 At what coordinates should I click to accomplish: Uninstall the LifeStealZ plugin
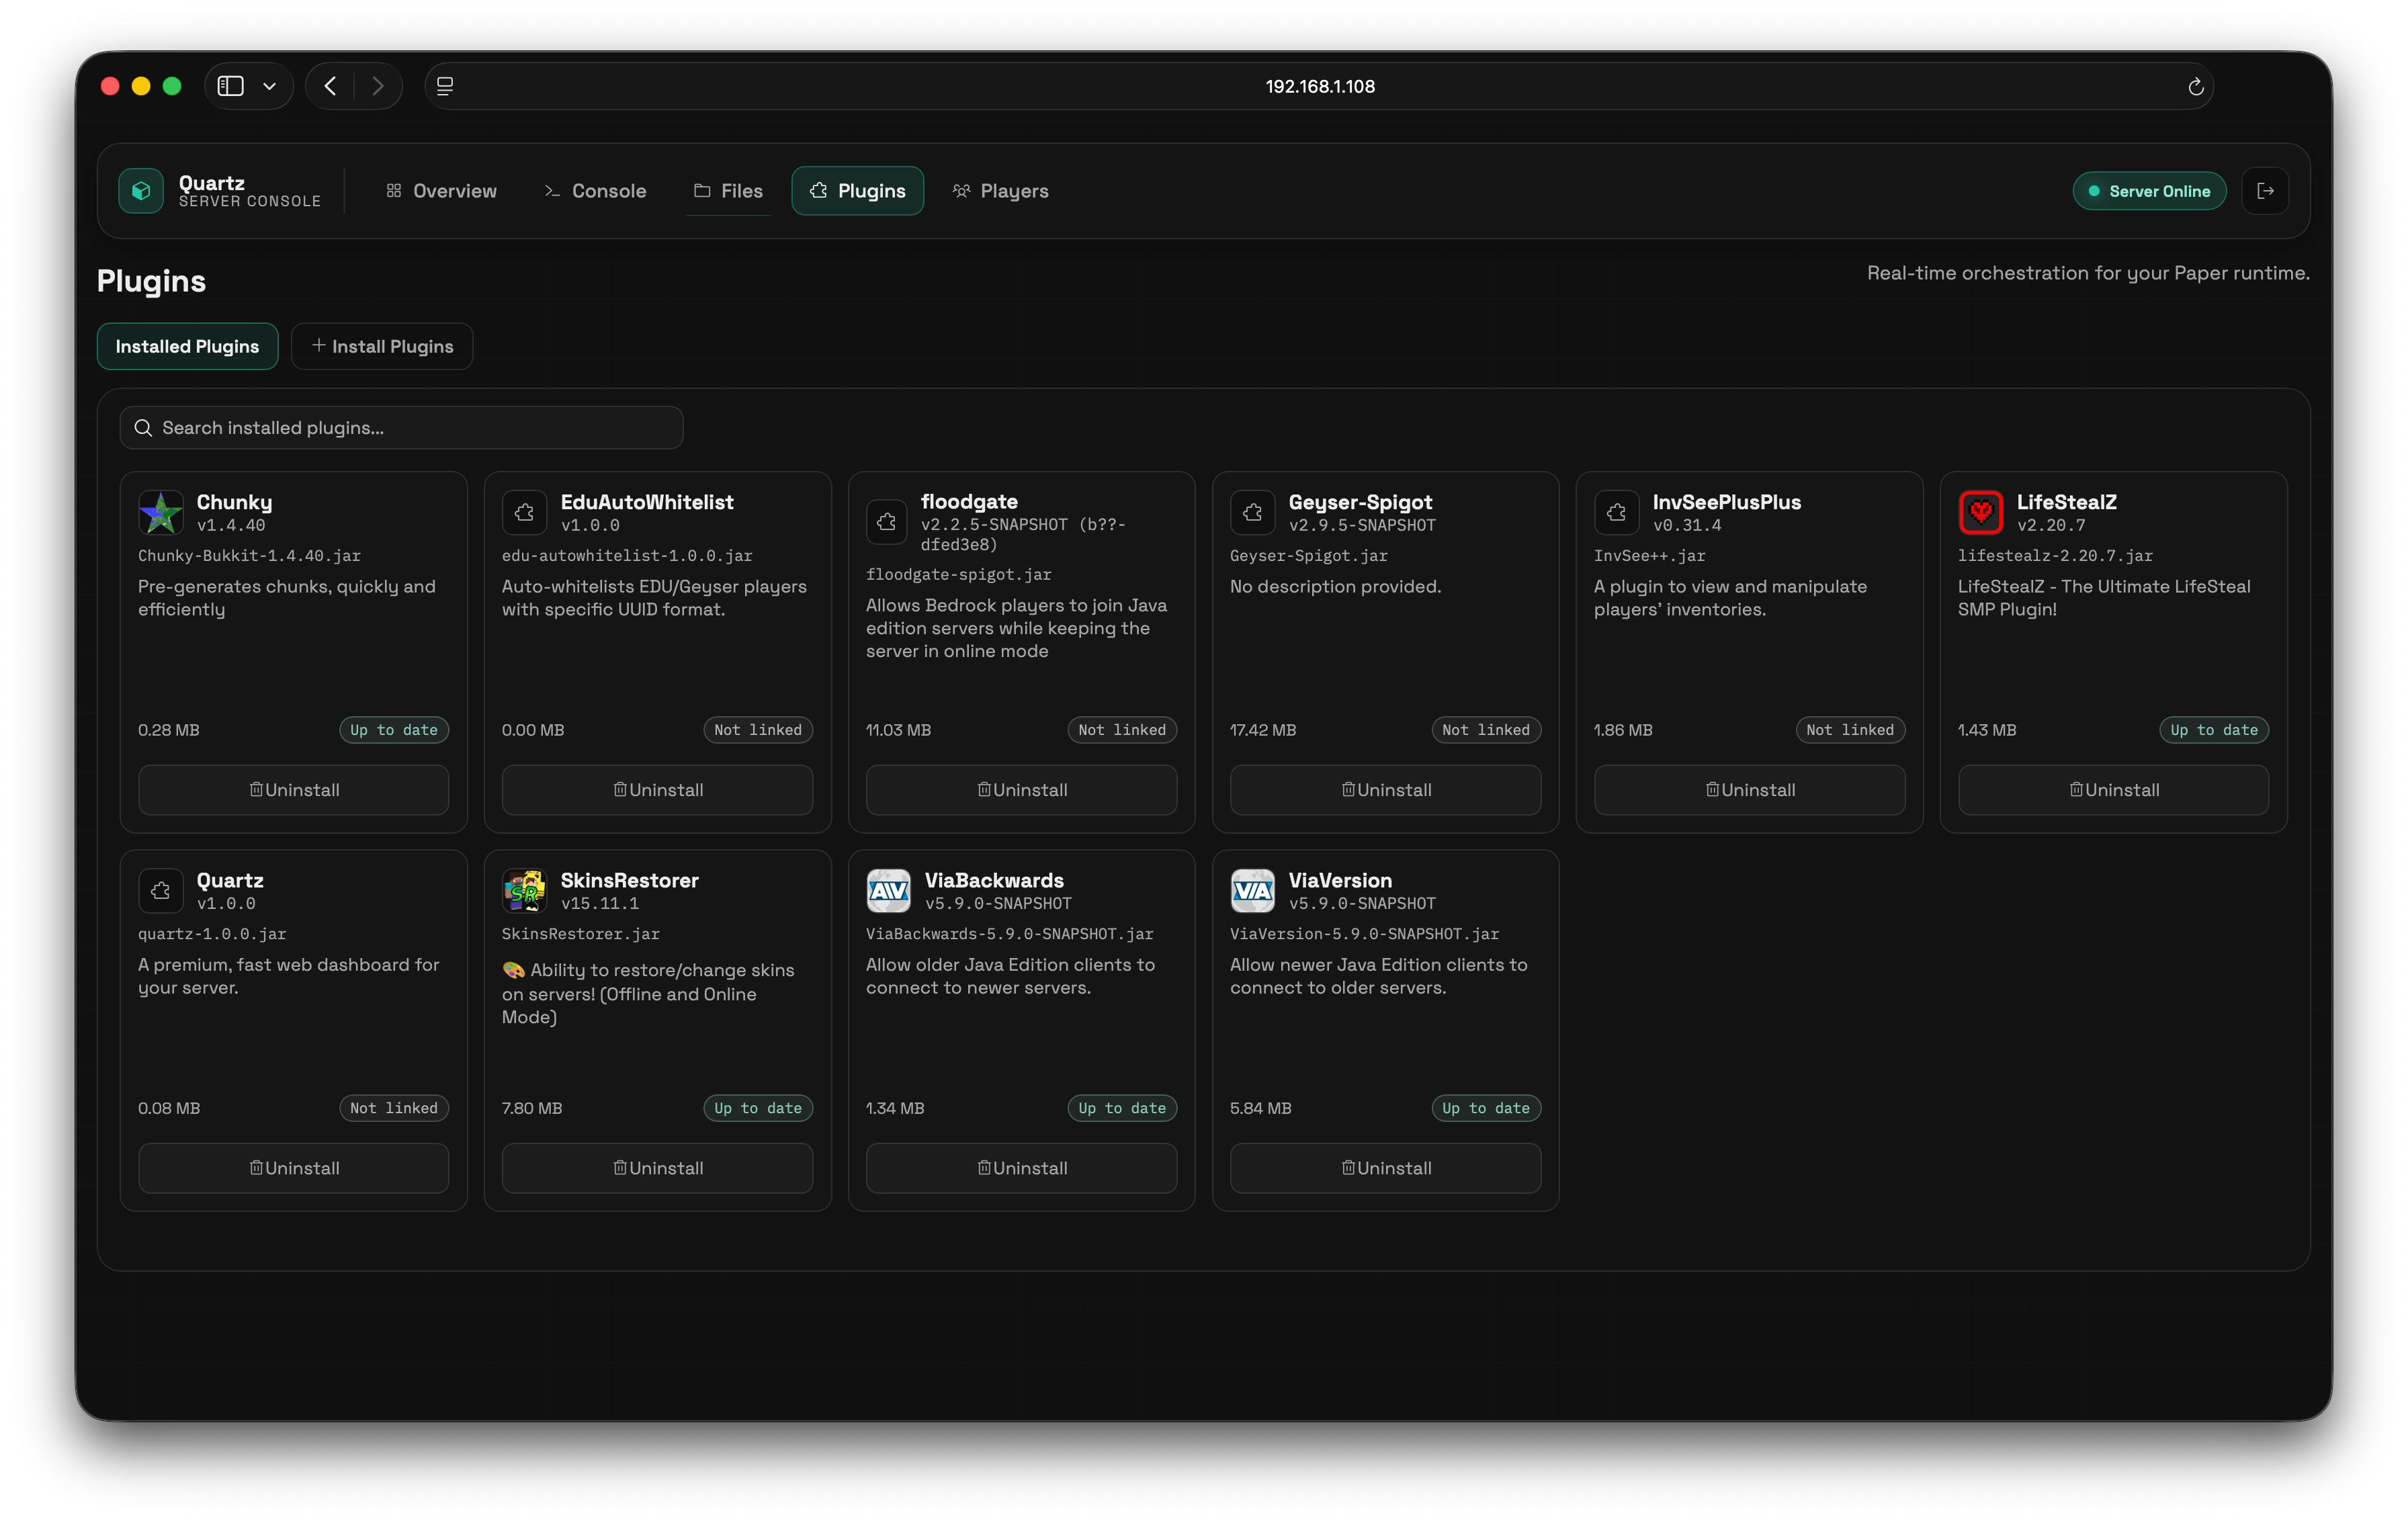pos(2113,790)
